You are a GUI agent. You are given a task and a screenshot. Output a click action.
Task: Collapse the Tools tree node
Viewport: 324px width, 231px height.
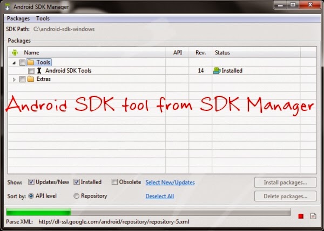(x=14, y=62)
